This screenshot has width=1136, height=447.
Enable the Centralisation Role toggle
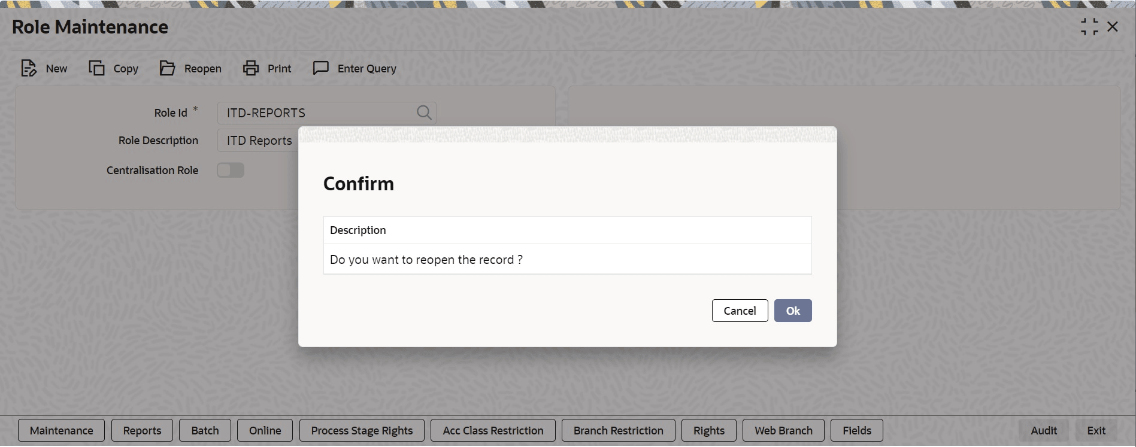click(x=230, y=170)
